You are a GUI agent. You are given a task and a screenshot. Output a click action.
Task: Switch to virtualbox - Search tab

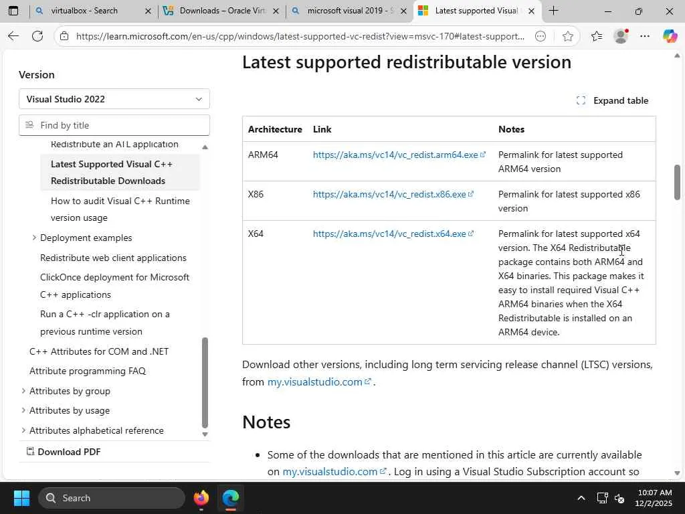coord(92,11)
